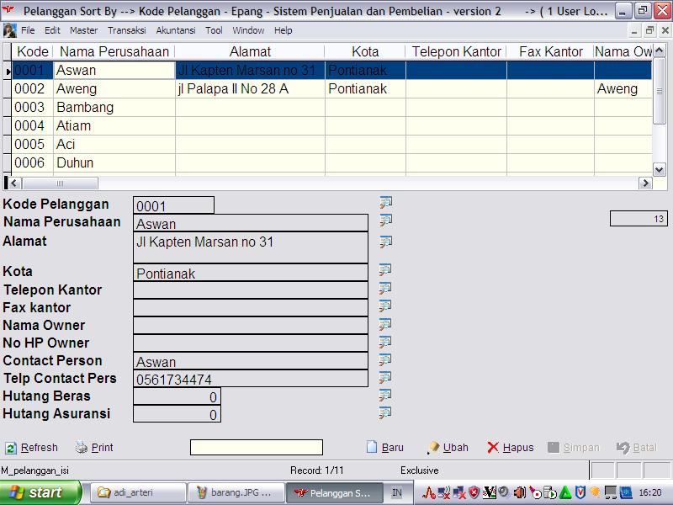
Task: Open the Windows Start menu
Action: [40, 492]
